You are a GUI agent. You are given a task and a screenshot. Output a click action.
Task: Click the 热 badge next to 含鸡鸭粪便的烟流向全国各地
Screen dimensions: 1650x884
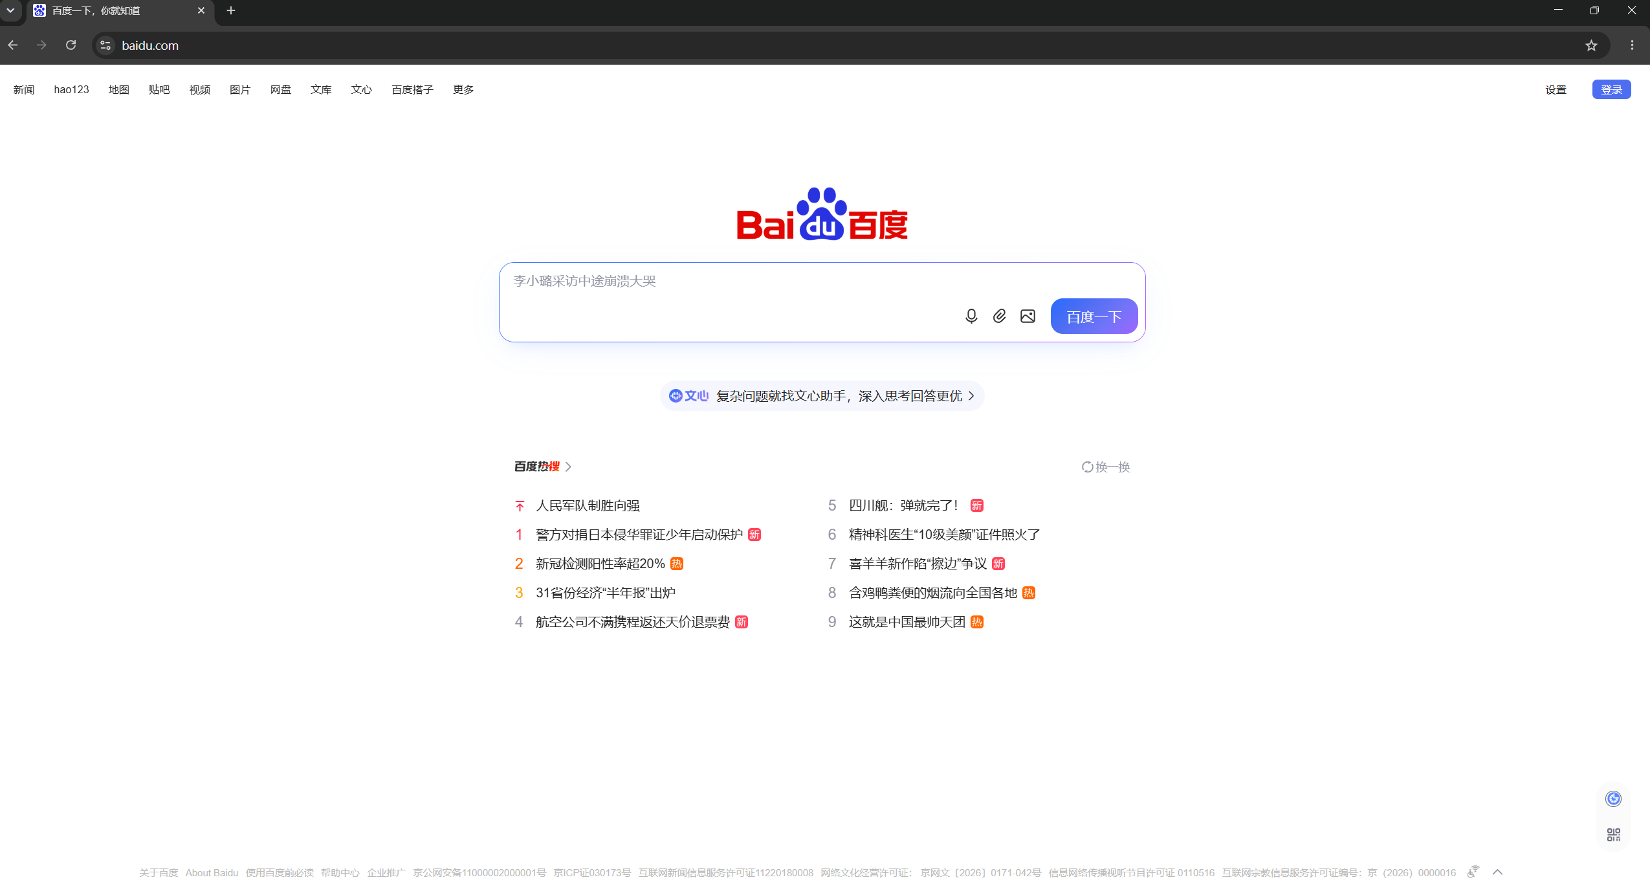(x=1029, y=593)
